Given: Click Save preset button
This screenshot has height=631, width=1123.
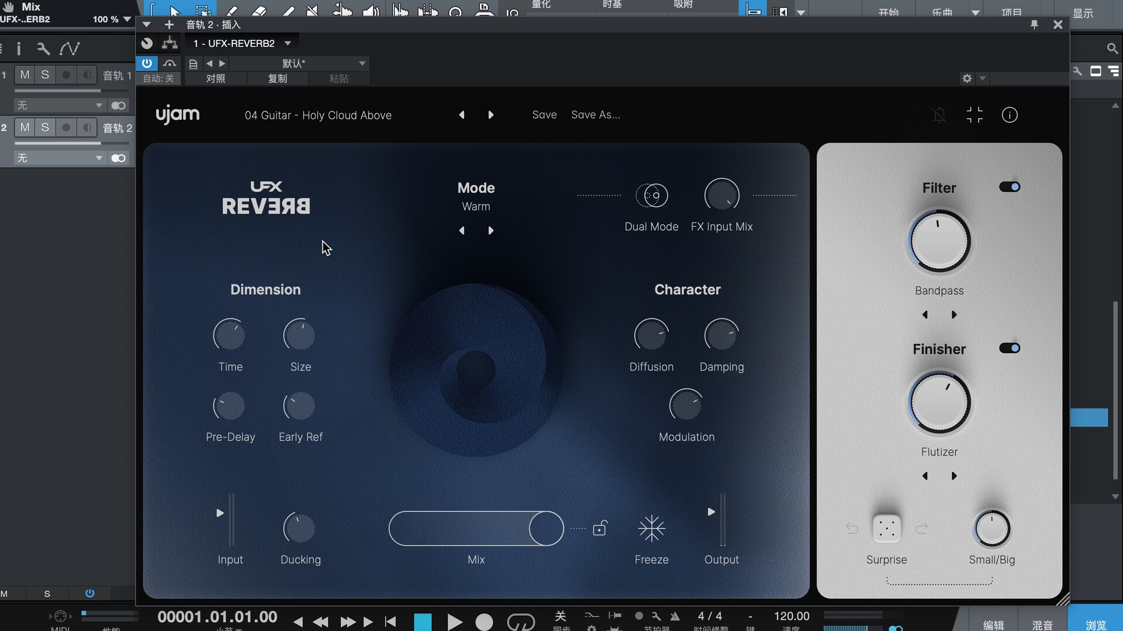Looking at the screenshot, I should (545, 115).
